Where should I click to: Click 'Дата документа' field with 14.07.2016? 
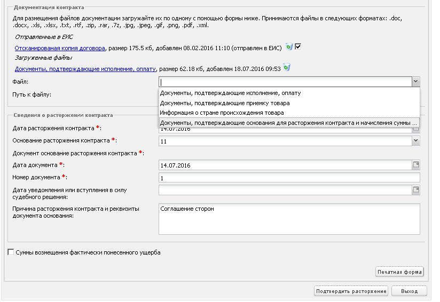(x=285, y=165)
